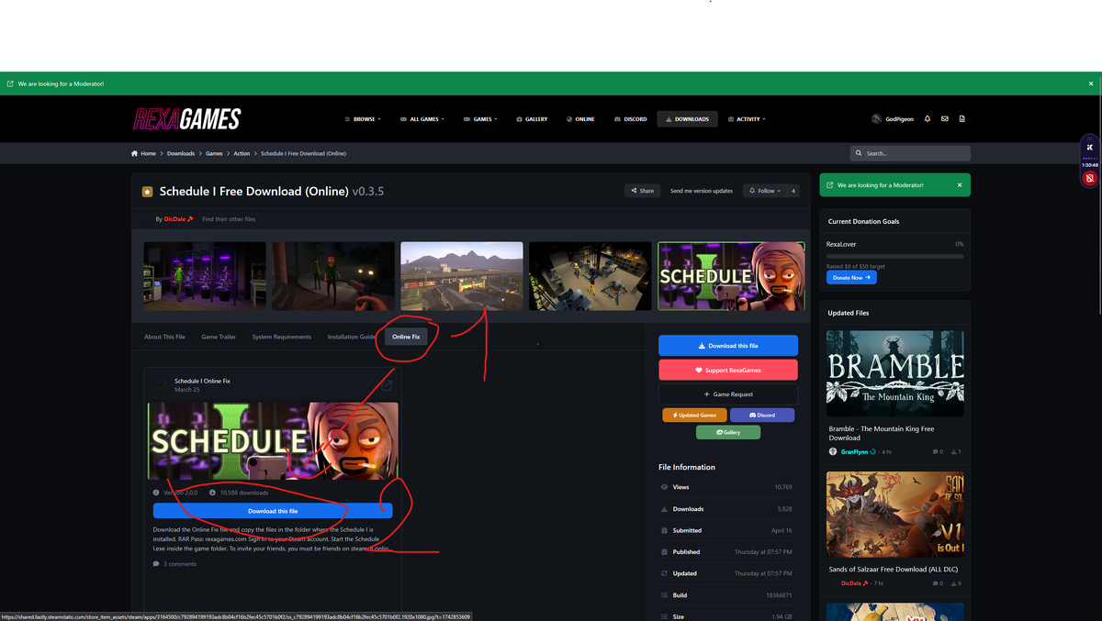Image resolution: width=1102 pixels, height=621 pixels.
Task: Open the overhead lab interior screenshot thumbnail
Action: 590,276
